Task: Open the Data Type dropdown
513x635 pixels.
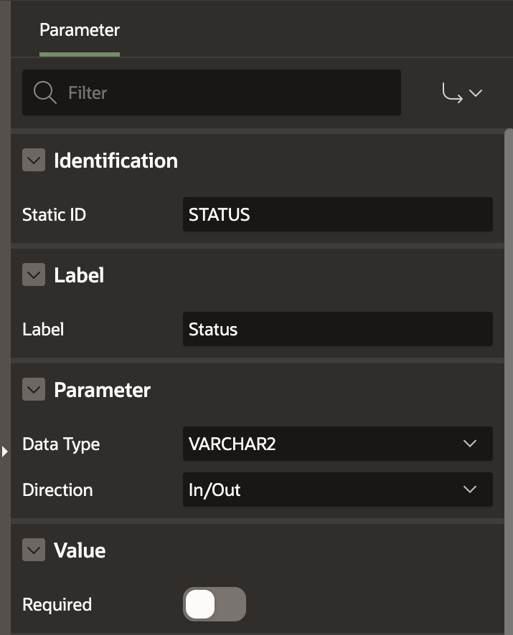Action: (337, 444)
